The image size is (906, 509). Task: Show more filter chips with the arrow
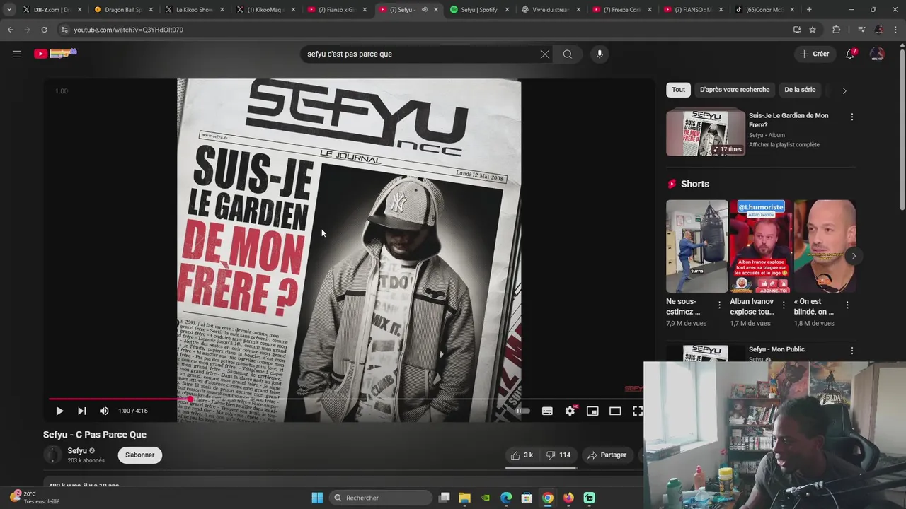pyautogui.click(x=844, y=90)
